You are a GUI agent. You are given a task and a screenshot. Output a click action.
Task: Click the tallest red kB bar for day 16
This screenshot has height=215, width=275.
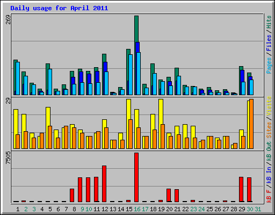136,177
